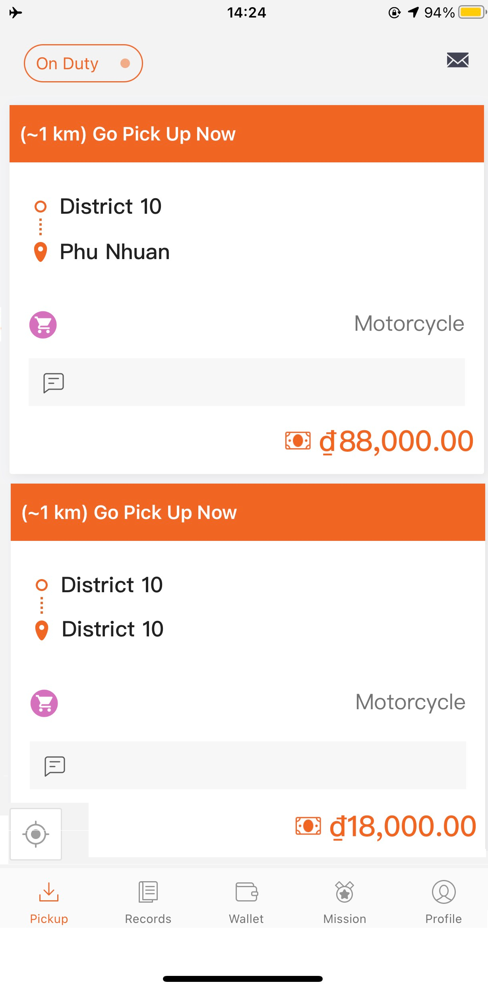
Task: Open the note comment icon in first order
Action: 54,383
